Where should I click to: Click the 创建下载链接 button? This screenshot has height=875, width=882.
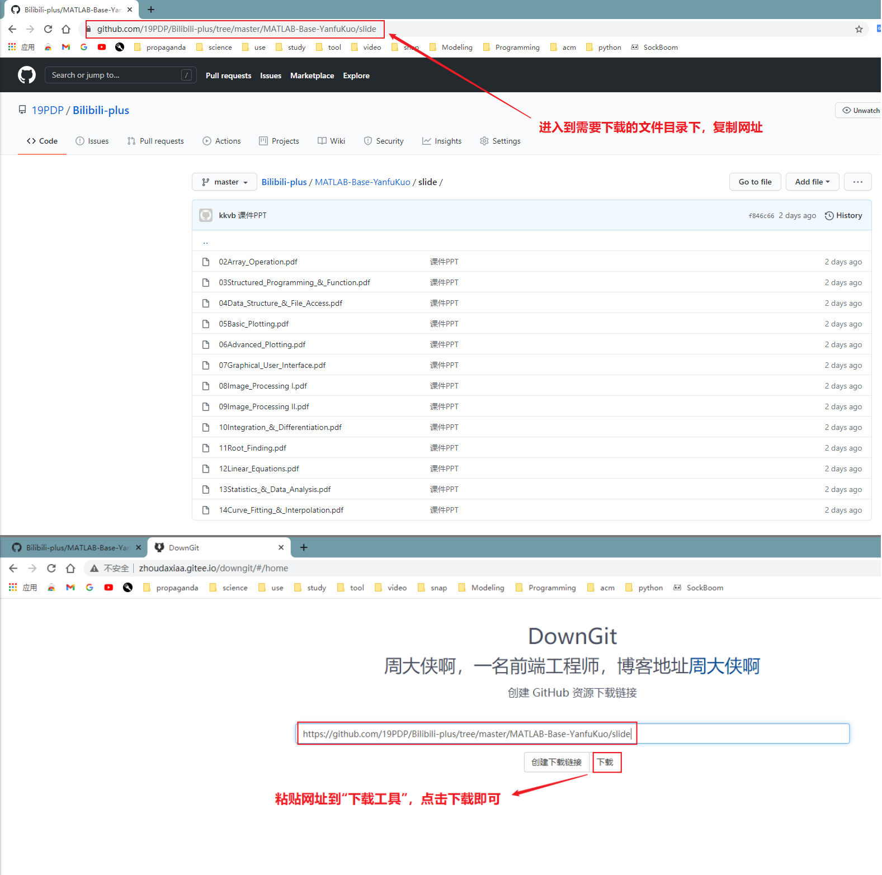(556, 762)
